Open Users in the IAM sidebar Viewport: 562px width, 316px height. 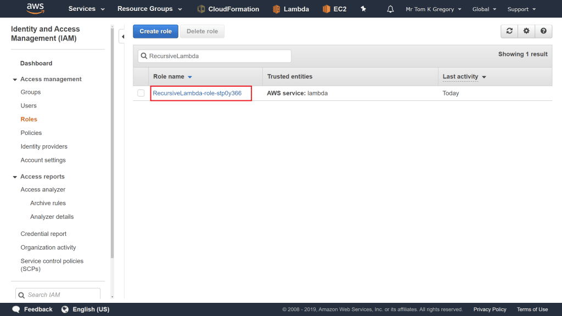[29, 106]
